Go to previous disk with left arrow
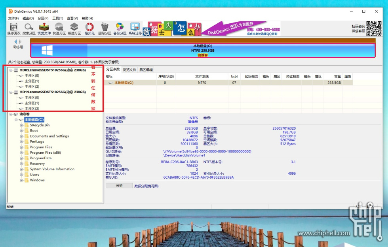The height and width of the screenshot is (247, 388). [x=16, y=41]
